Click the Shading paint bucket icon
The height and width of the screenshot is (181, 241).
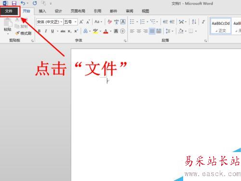coord(181,31)
